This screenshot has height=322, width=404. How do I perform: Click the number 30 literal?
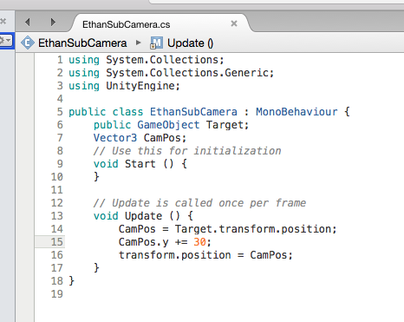click(x=199, y=242)
